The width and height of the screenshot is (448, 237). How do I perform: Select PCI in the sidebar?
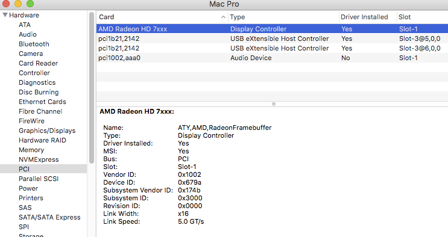(x=24, y=169)
